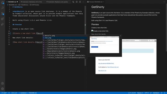The image size is (167, 94).
Task: Click UTF-8 encoding in status bar
Action: click(147, 93)
